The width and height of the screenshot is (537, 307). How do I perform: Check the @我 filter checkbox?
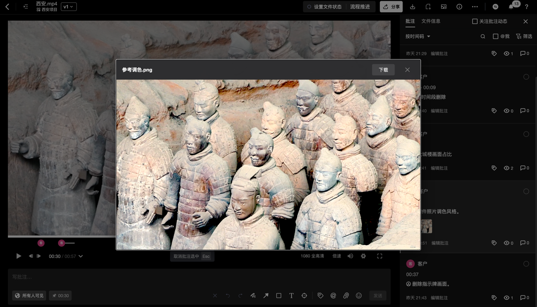click(495, 36)
